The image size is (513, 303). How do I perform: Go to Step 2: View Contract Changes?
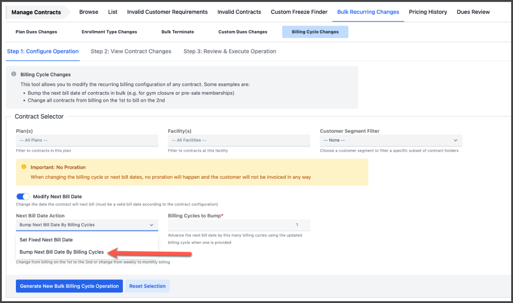131,51
